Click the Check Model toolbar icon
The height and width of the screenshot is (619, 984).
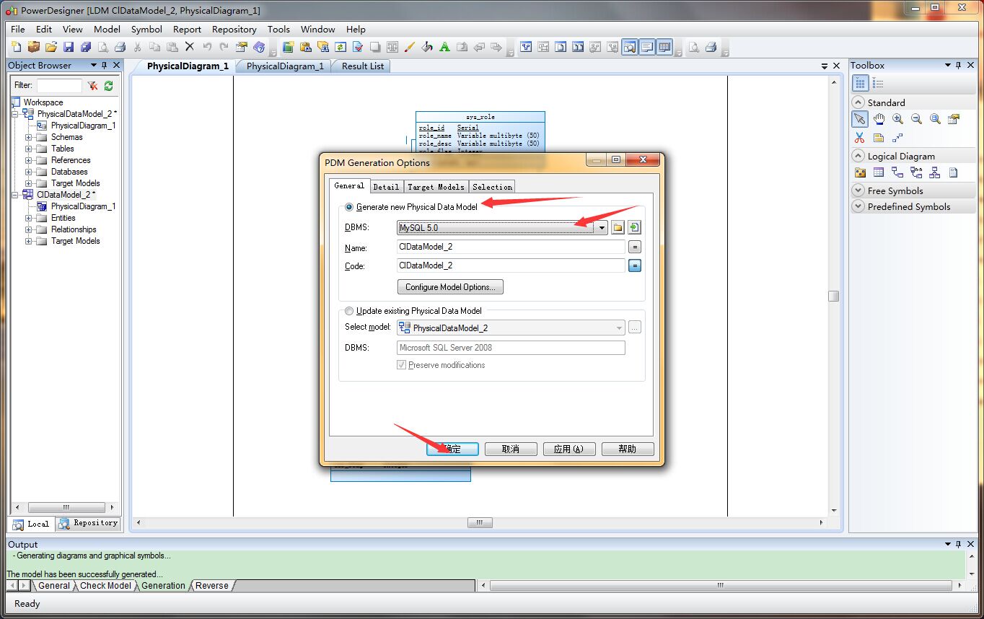coord(357,47)
